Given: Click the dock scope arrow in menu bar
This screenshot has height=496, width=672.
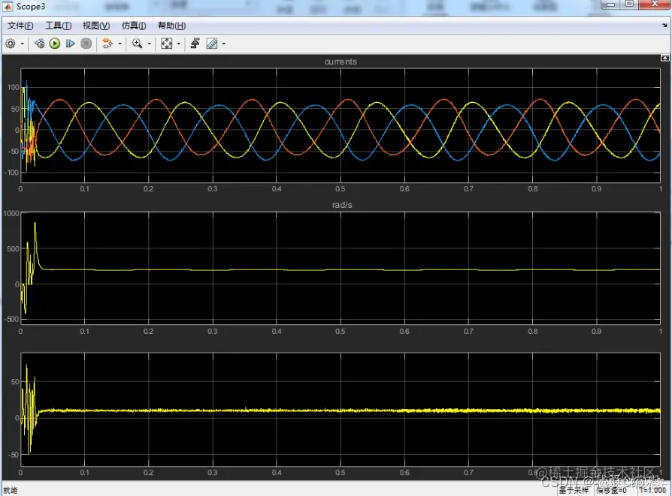Looking at the screenshot, I should pyautogui.click(x=664, y=26).
